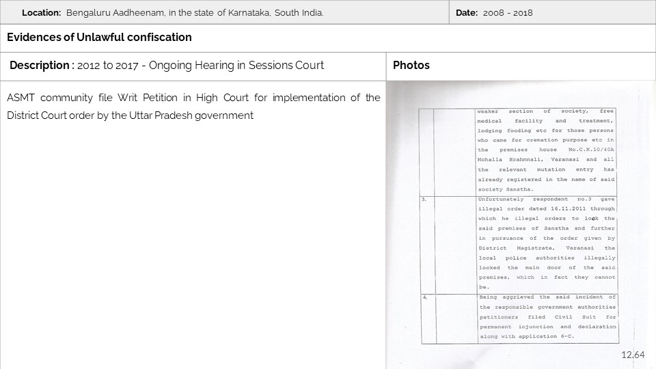Click the paragraph starting 'Unfortunately respondent no.3'
The image size is (656, 369).
[546, 243]
